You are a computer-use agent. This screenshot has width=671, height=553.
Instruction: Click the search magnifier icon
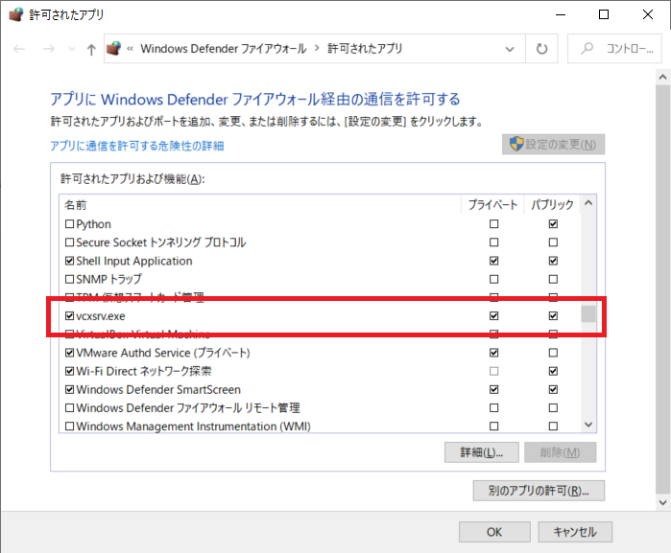587,48
